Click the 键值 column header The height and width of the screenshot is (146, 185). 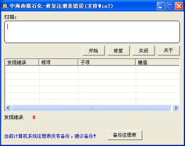pos(157,62)
